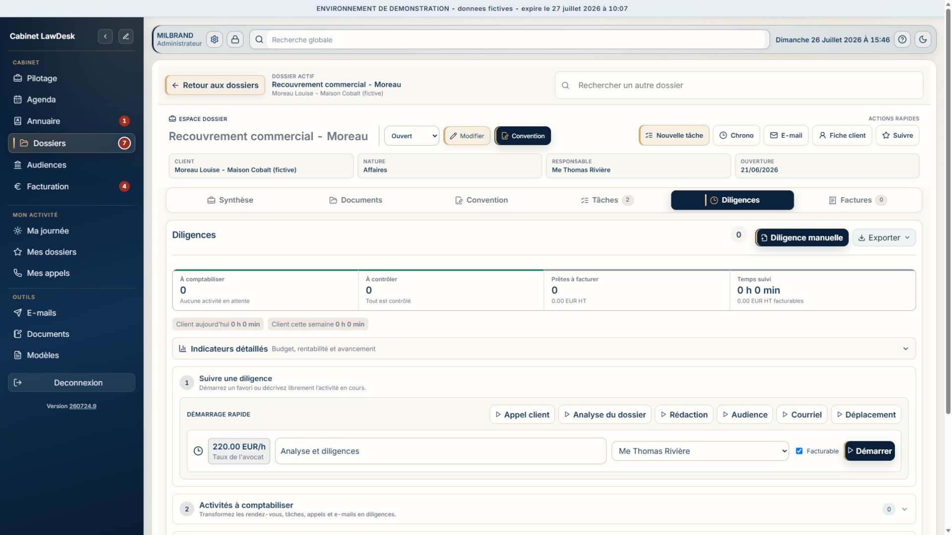Click Retour aux dossiers button
Viewport: 952px width, 535px height.
click(x=215, y=85)
